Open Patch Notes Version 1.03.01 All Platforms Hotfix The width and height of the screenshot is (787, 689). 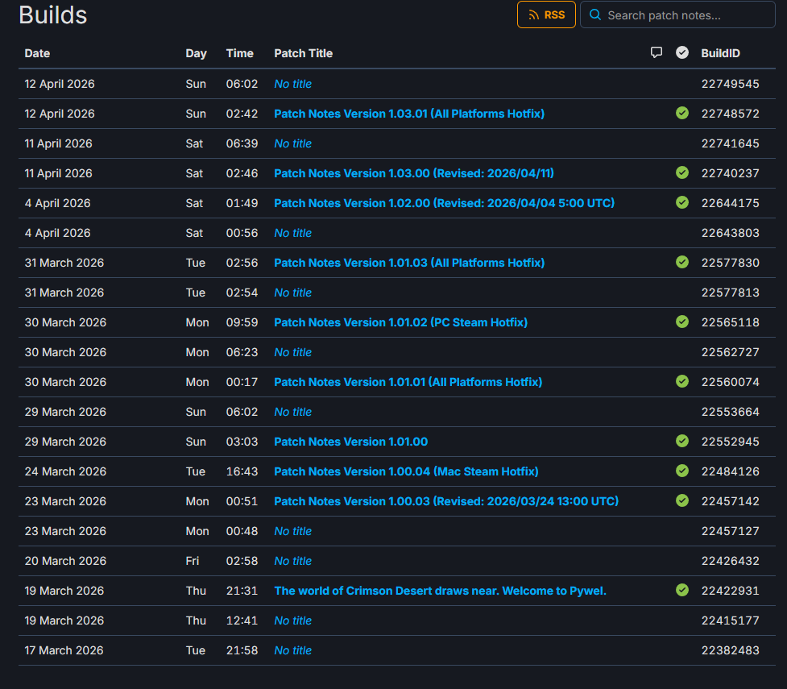(x=409, y=114)
